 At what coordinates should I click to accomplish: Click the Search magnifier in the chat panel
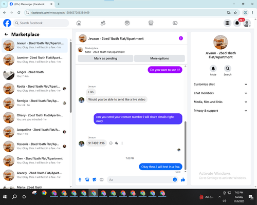[x=228, y=69]
